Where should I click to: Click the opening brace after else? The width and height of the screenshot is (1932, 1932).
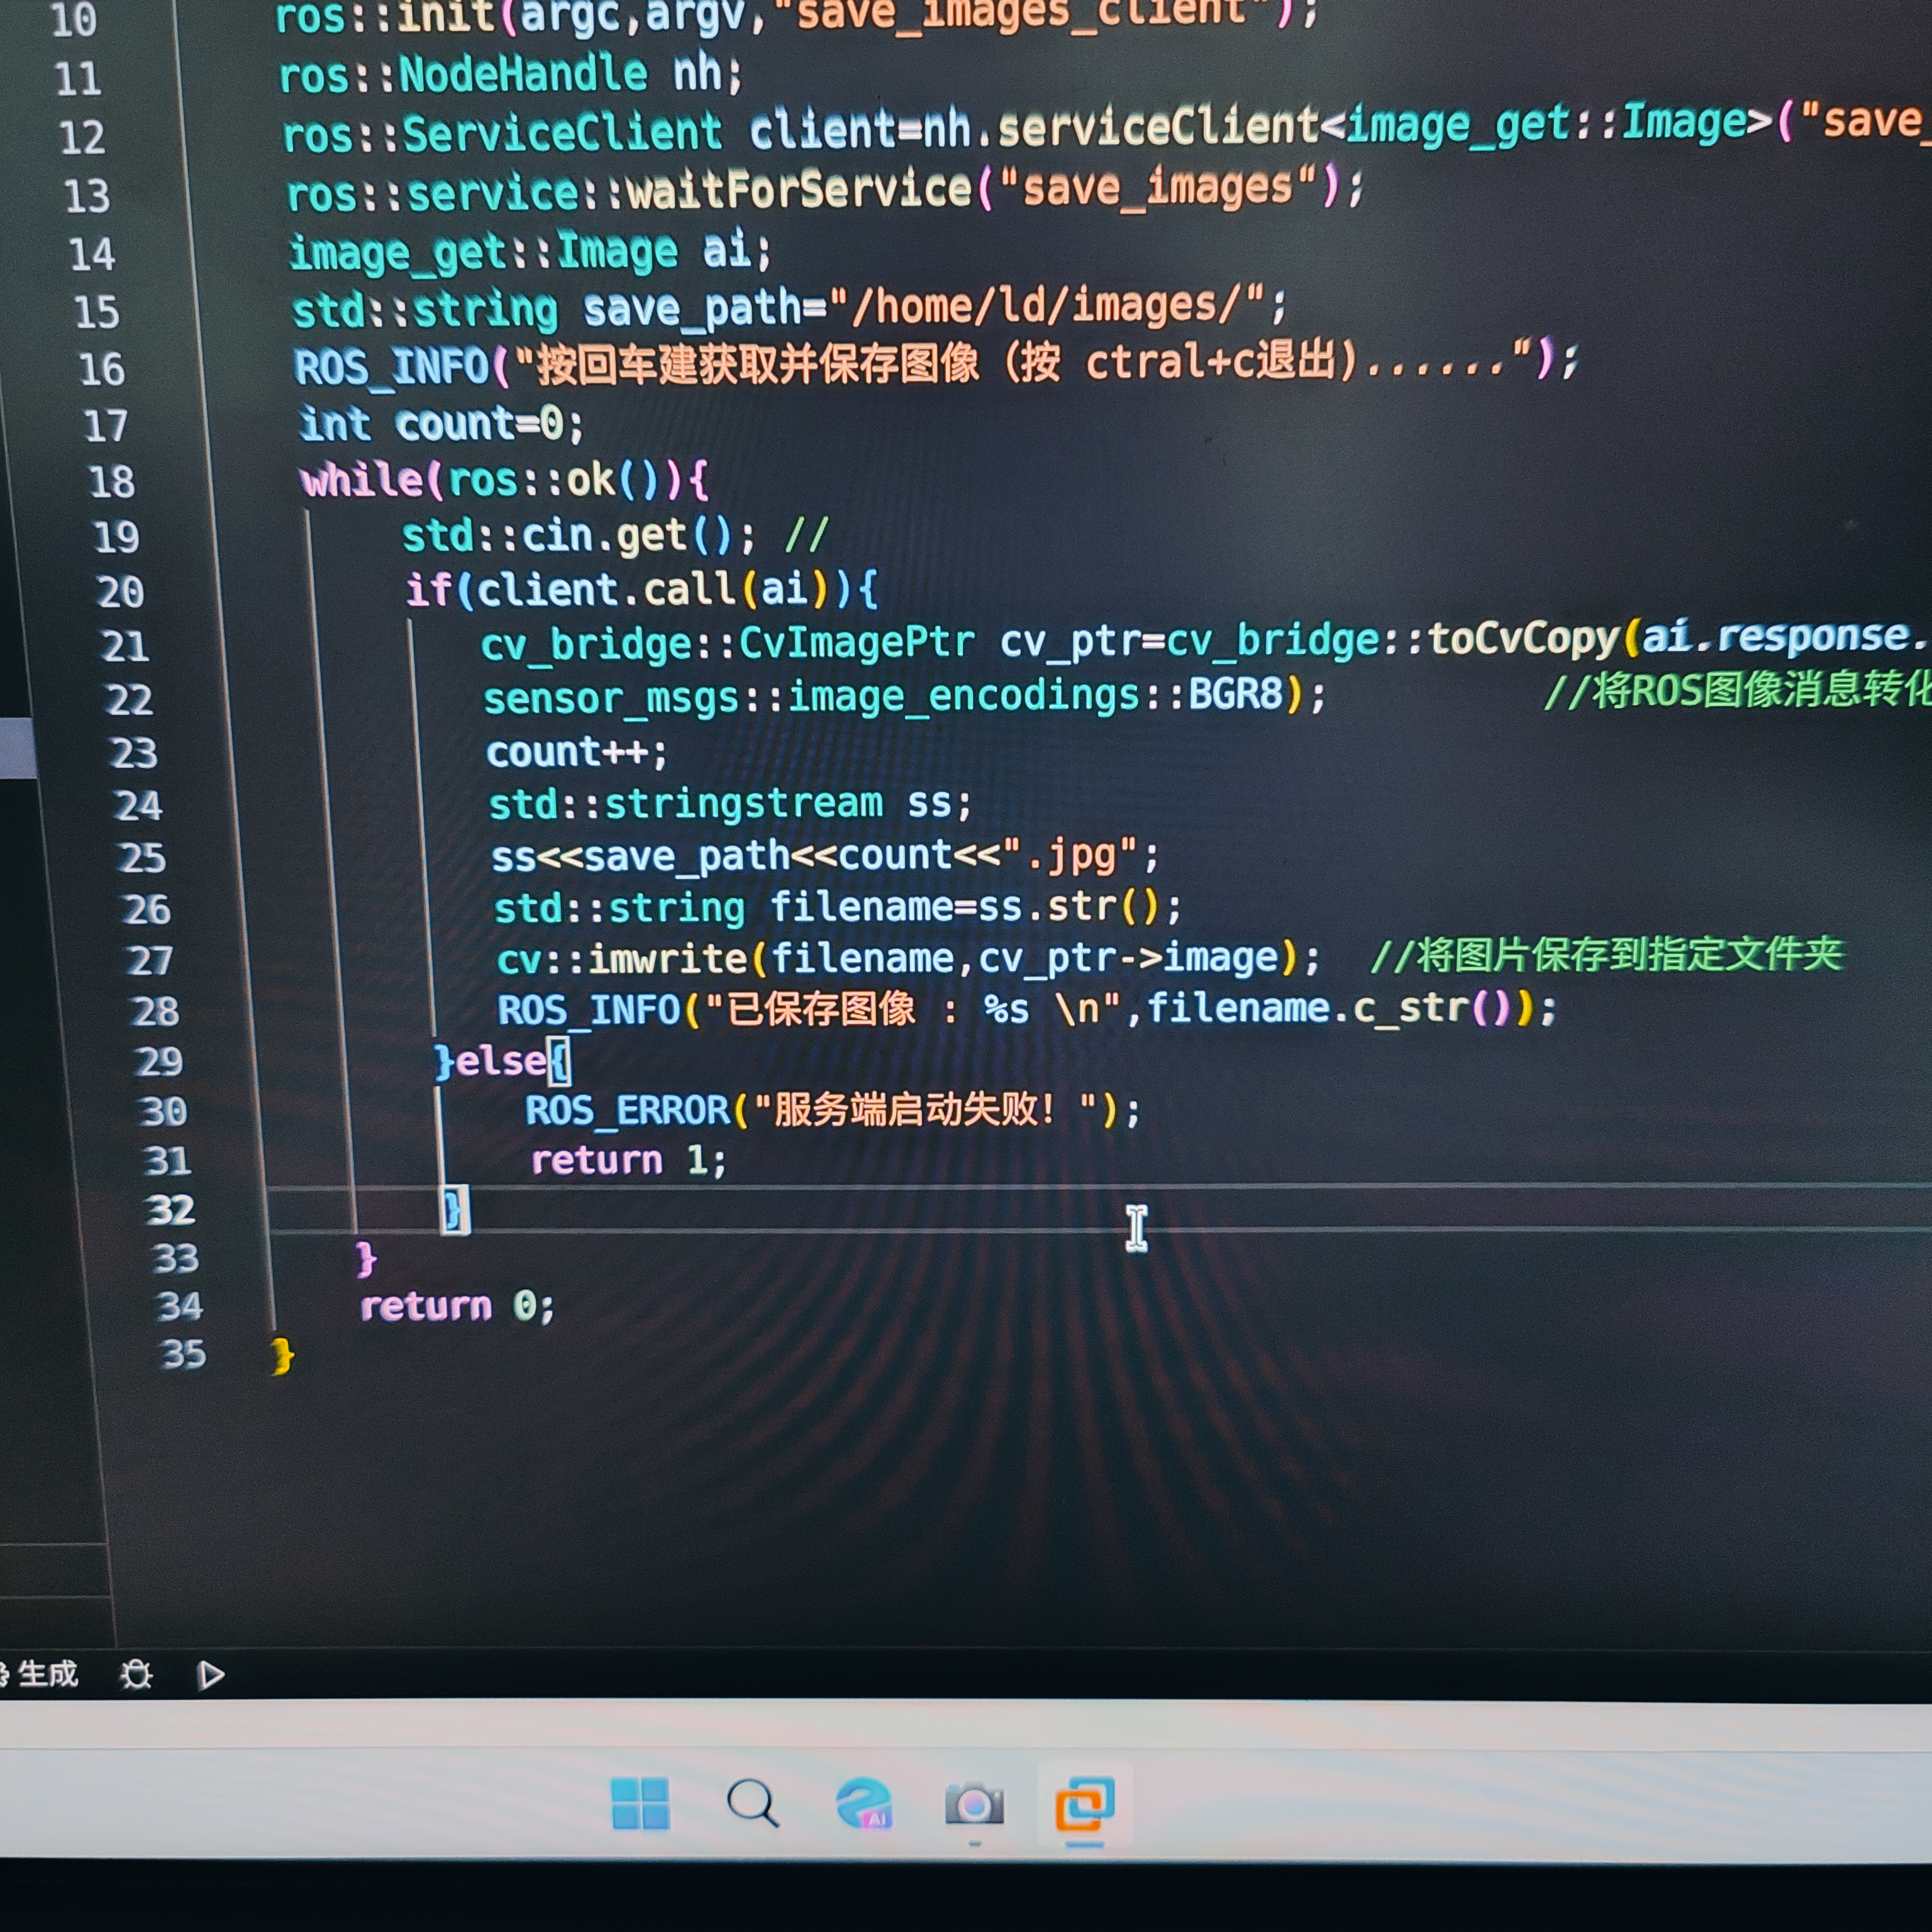pyautogui.click(x=560, y=1060)
